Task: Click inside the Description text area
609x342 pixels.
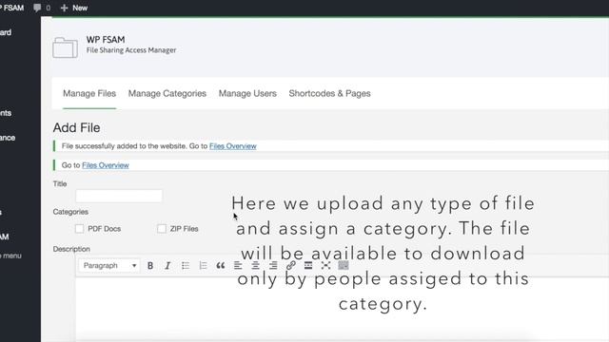Action: coord(342,310)
